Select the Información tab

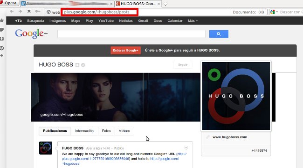tap(84, 131)
